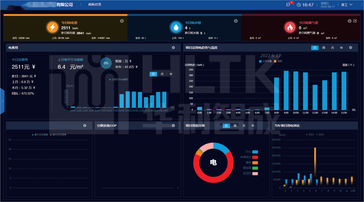The width and height of the screenshot is (364, 202).
Task: Switch power trend chart to 周 tab
Action: pyautogui.click(x=324, y=48)
